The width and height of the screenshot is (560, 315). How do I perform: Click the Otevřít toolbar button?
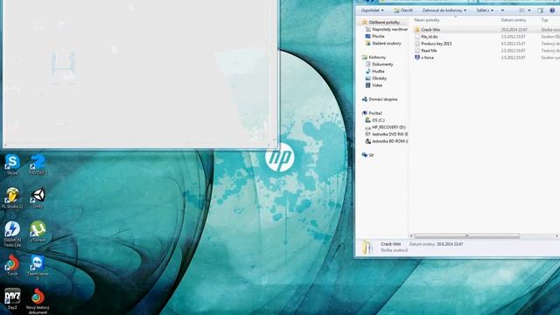(x=403, y=10)
